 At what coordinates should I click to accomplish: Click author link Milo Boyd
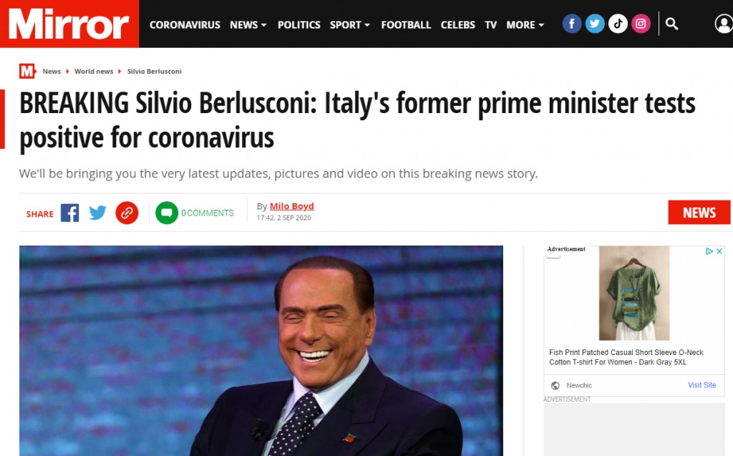[x=292, y=206]
